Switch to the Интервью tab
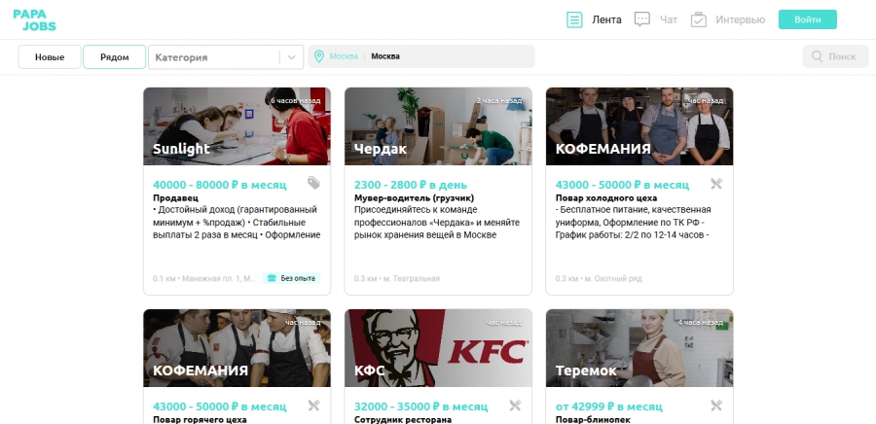 coord(741,19)
